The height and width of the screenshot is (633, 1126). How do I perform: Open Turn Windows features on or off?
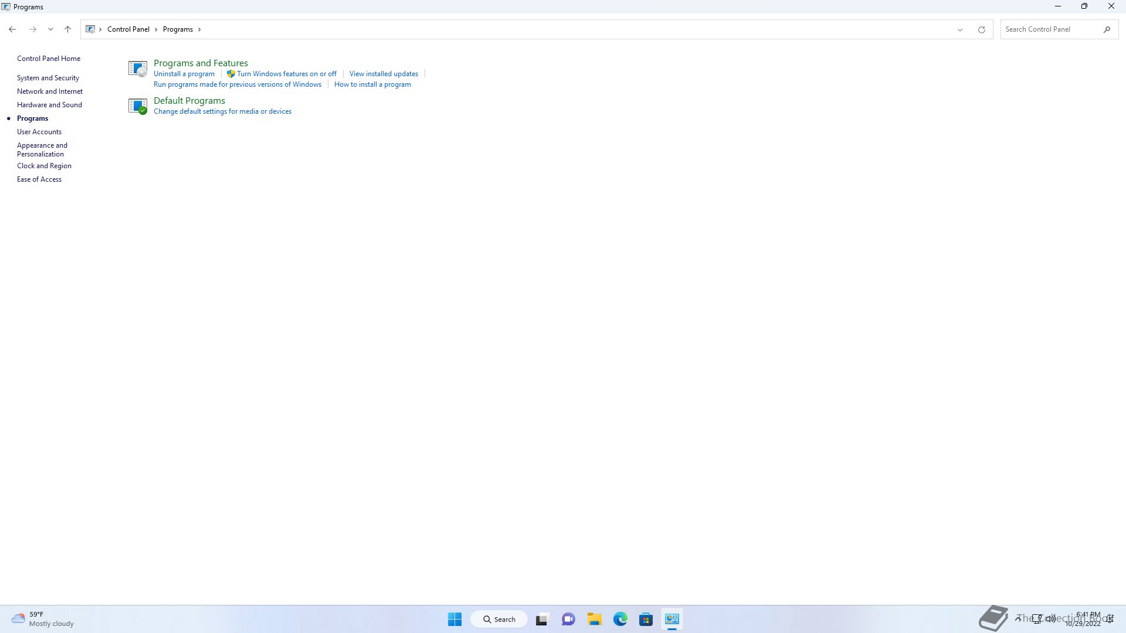click(286, 74)
